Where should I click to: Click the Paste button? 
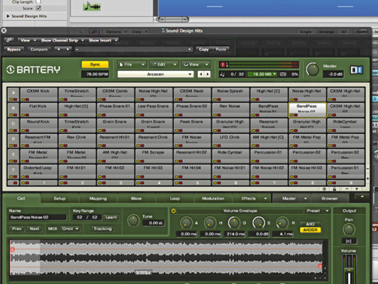[x=220, y=49]
